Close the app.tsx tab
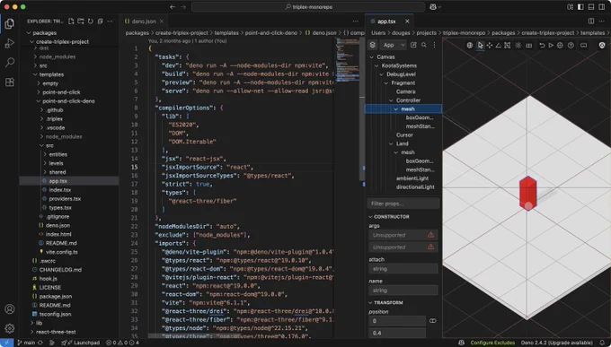The width and height of the screenshot is (611, 347). 407,22
